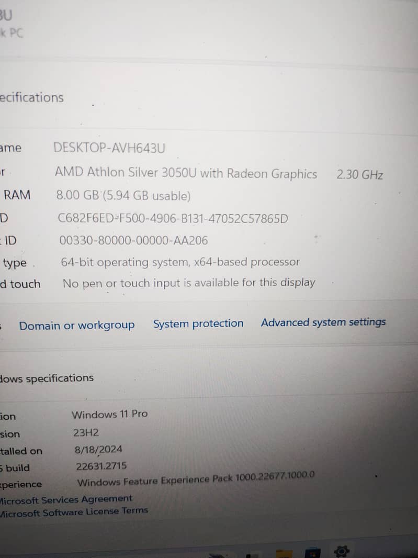Click the OS build number 22631.2715

(101, 466)
